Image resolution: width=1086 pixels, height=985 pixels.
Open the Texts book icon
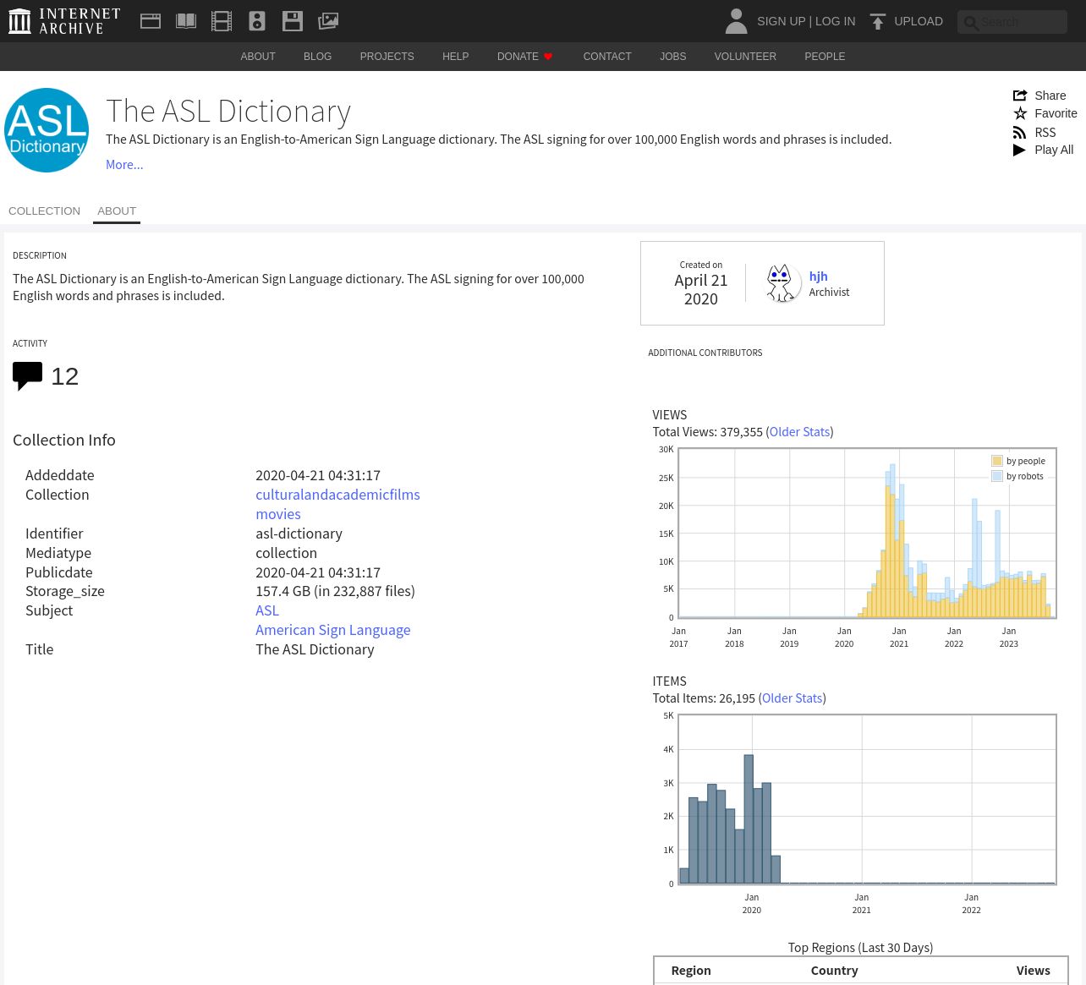(186, 21)
